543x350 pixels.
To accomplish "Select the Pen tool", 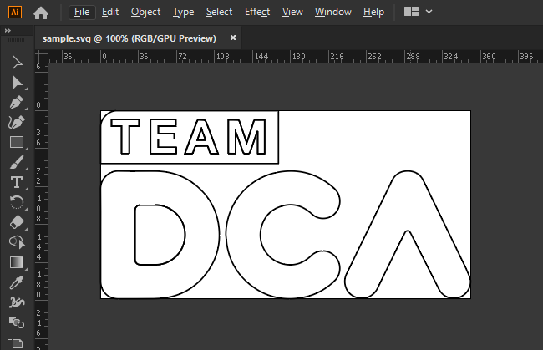I will point(17,103).
